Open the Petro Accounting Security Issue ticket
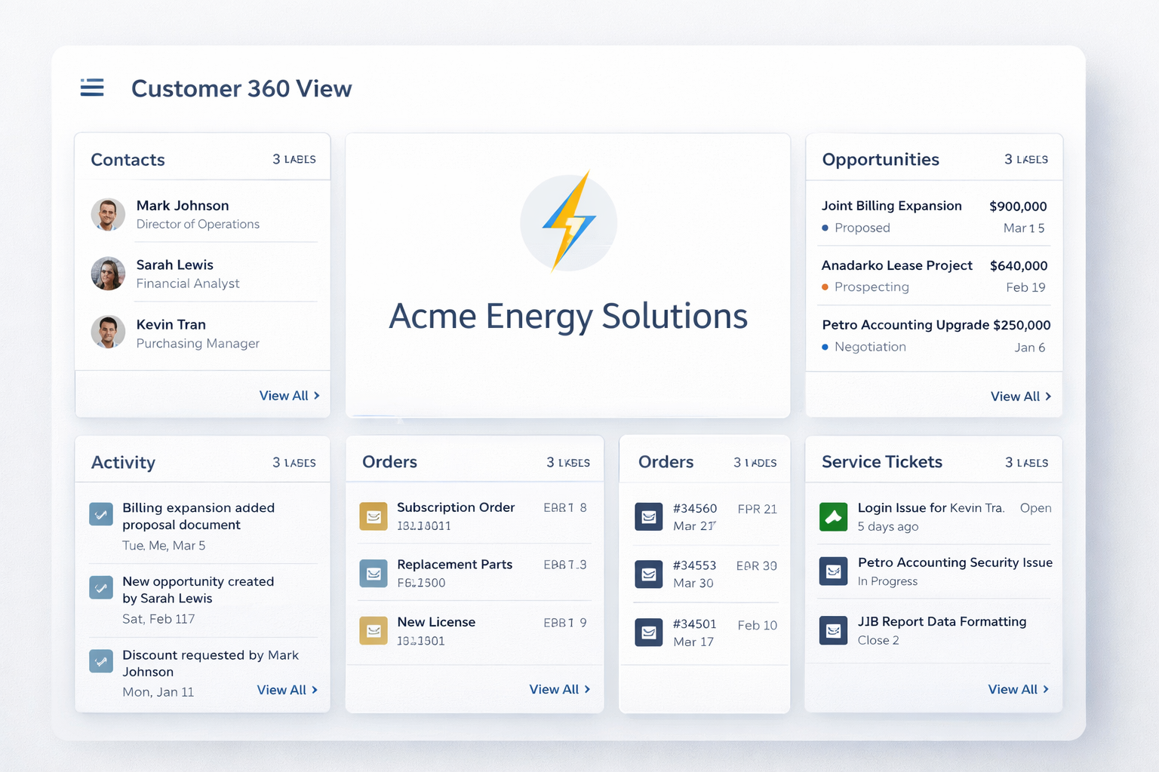This screenshot has width=1159, height=772. [x=955, y=562]
